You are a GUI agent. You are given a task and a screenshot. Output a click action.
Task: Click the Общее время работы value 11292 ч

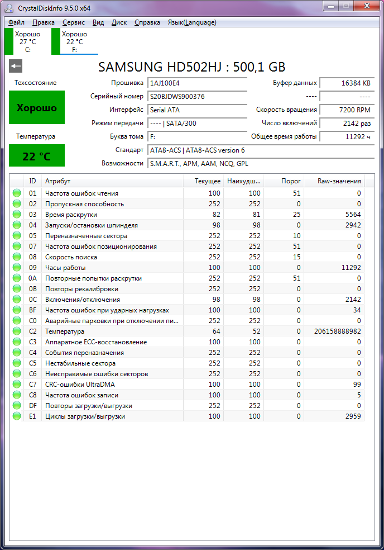click(347, 136)
